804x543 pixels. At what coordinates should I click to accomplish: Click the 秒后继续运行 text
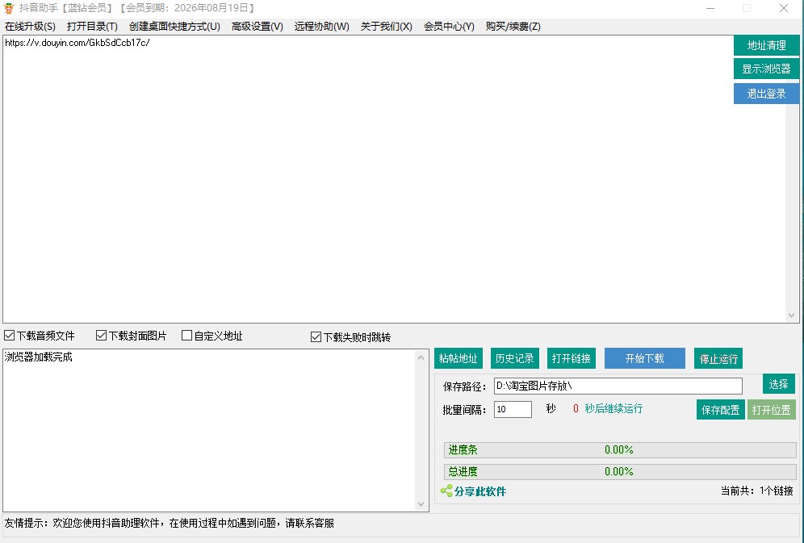click(x=613, y=408)
